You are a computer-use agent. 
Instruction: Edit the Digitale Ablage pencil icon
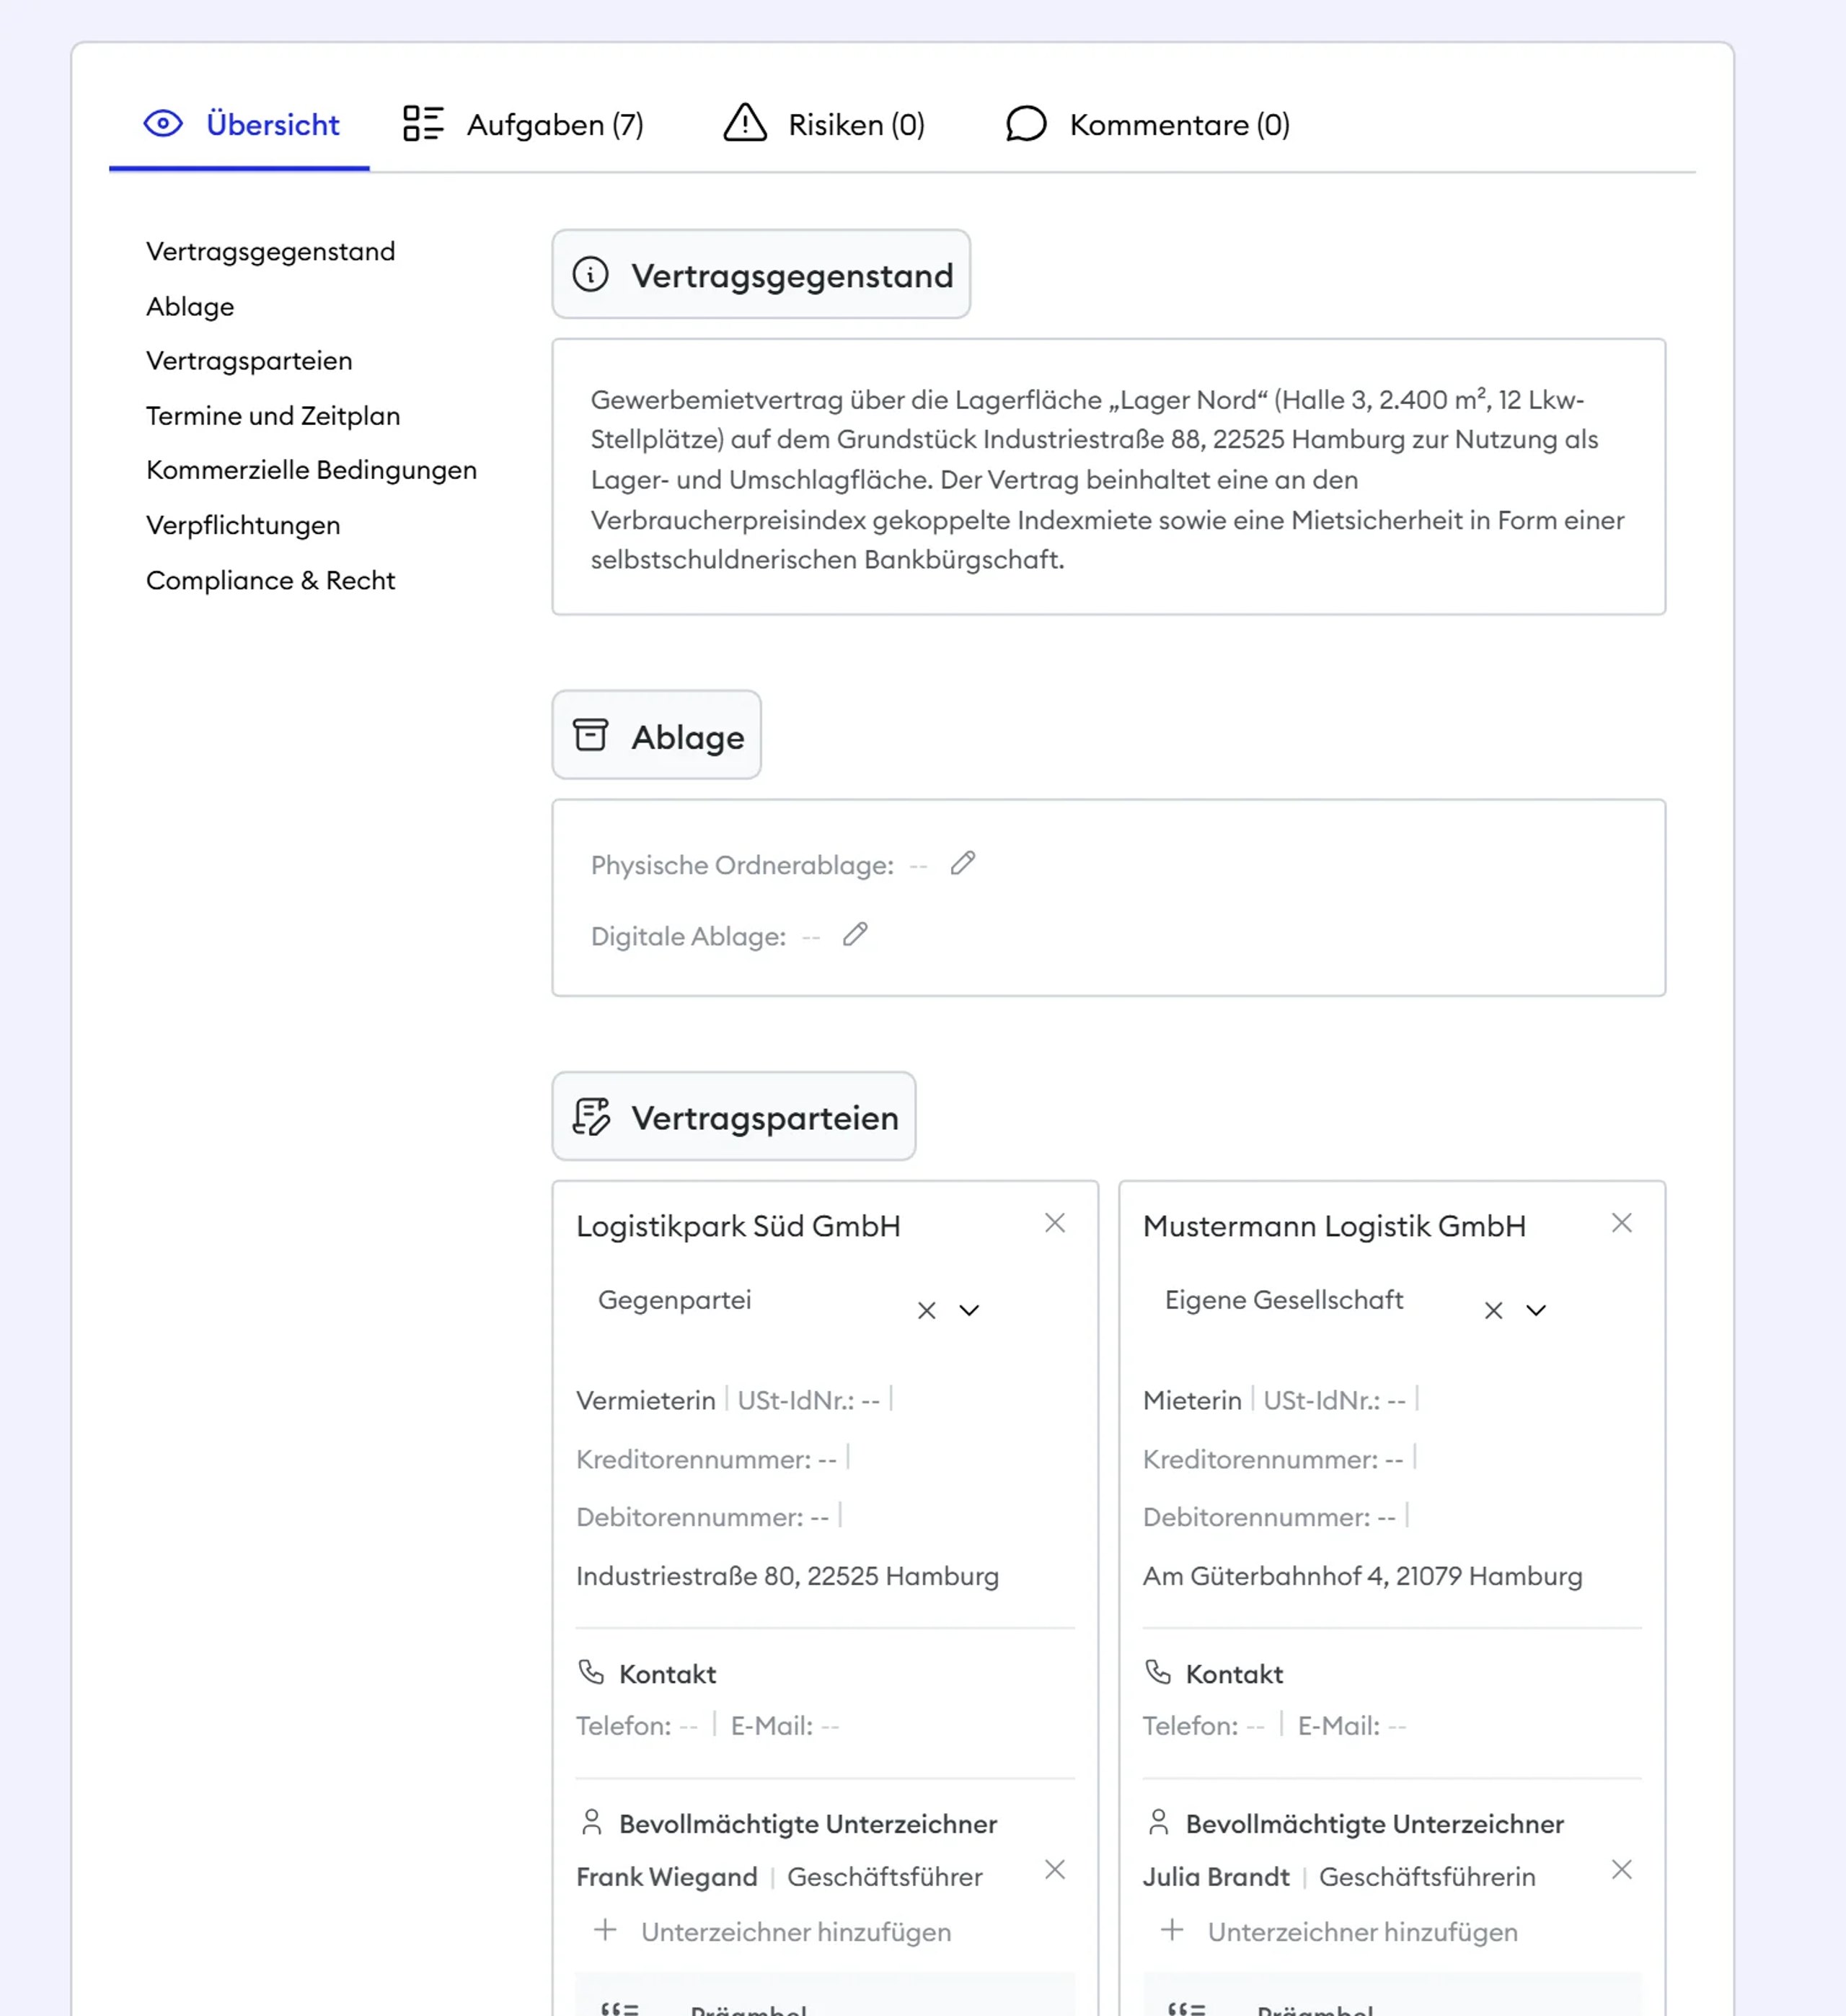(x=854, y=934)
